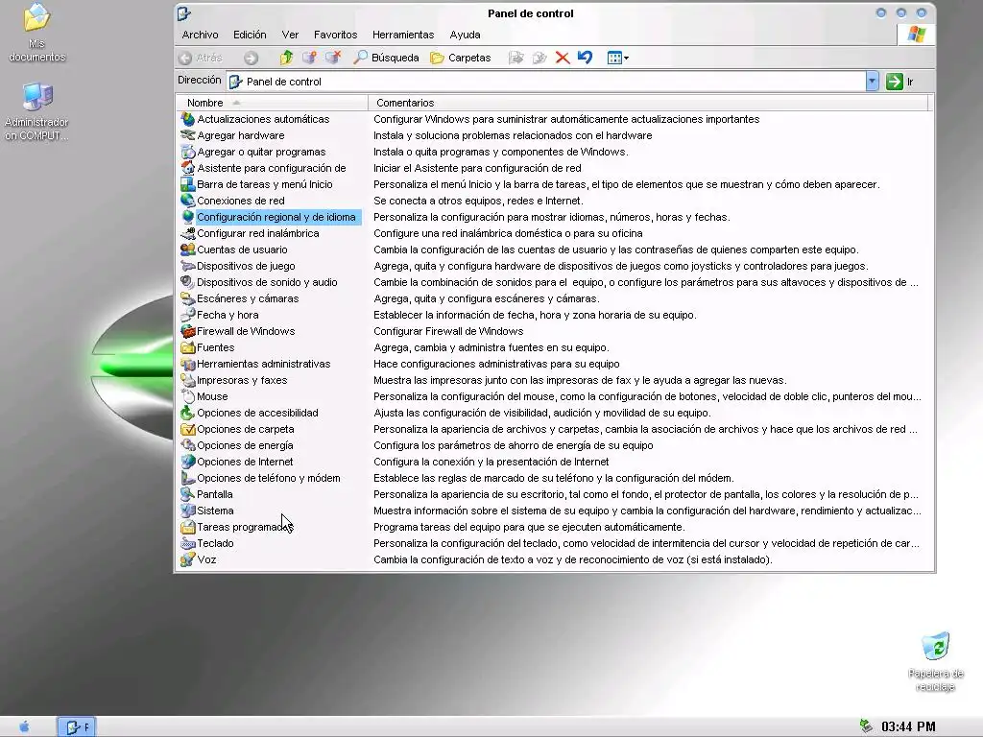Screen dimensions: 983x737
Task: Select Herramientas administrativas icon
Action: coord(187,363)
